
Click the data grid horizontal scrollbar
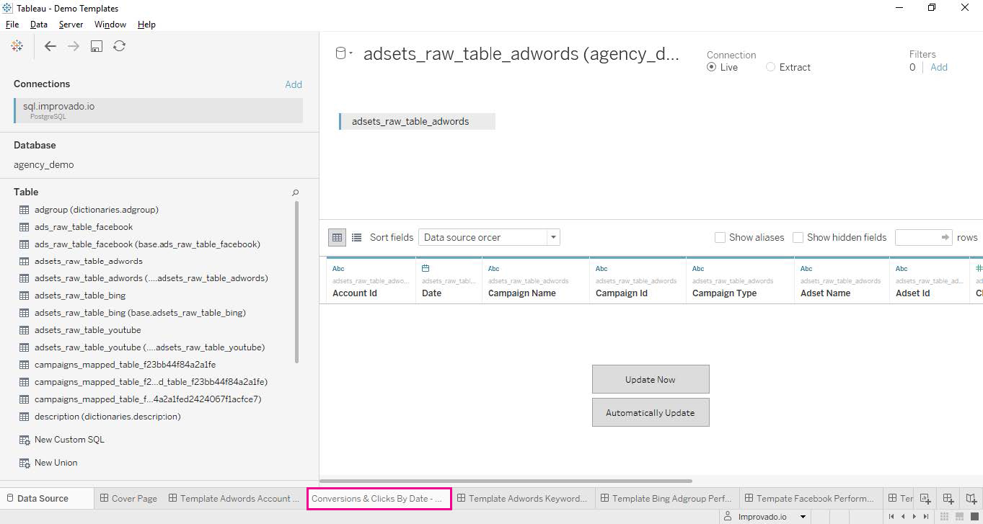[506, 481]
